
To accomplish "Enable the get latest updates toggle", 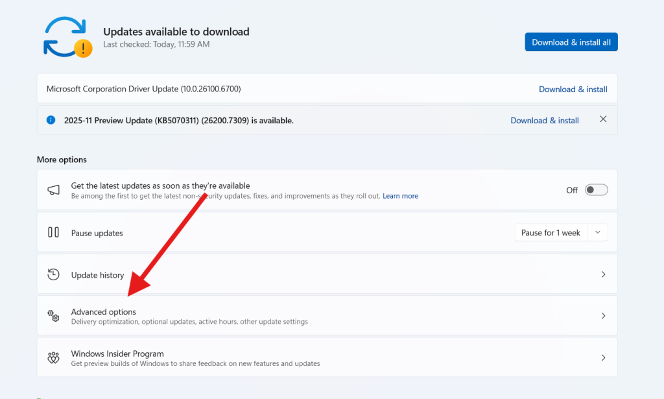I will [x=596, y=190].
